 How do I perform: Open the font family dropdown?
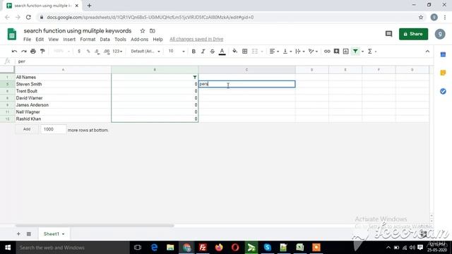click(x=145, y=52)
